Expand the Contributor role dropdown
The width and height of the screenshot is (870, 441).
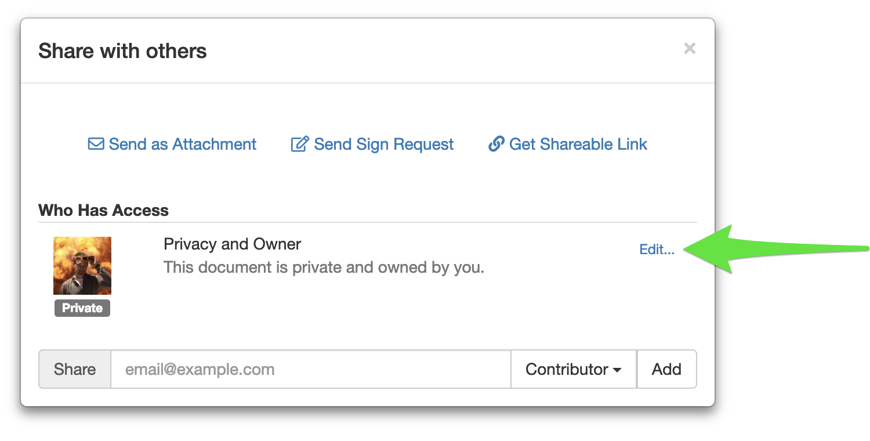click(x=573, y=369)
